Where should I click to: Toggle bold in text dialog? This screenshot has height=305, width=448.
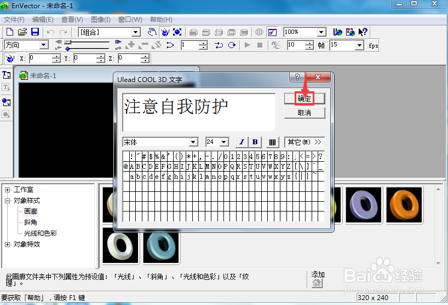coord(255,142)
